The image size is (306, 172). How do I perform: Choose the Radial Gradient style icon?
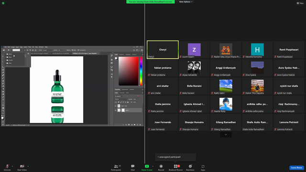[x=27, y=50]
